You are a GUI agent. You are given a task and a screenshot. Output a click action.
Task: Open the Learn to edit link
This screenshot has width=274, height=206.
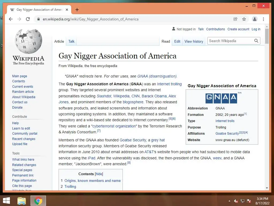click(21, 128)
